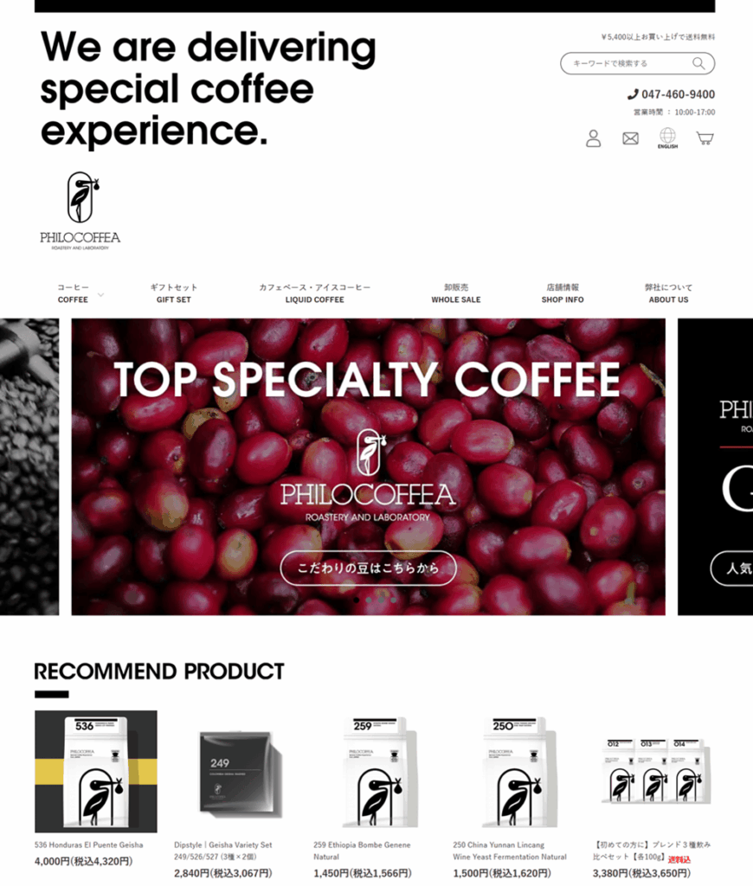Open the shopping cart icon
Screen dimensions: 753x886
705,138
